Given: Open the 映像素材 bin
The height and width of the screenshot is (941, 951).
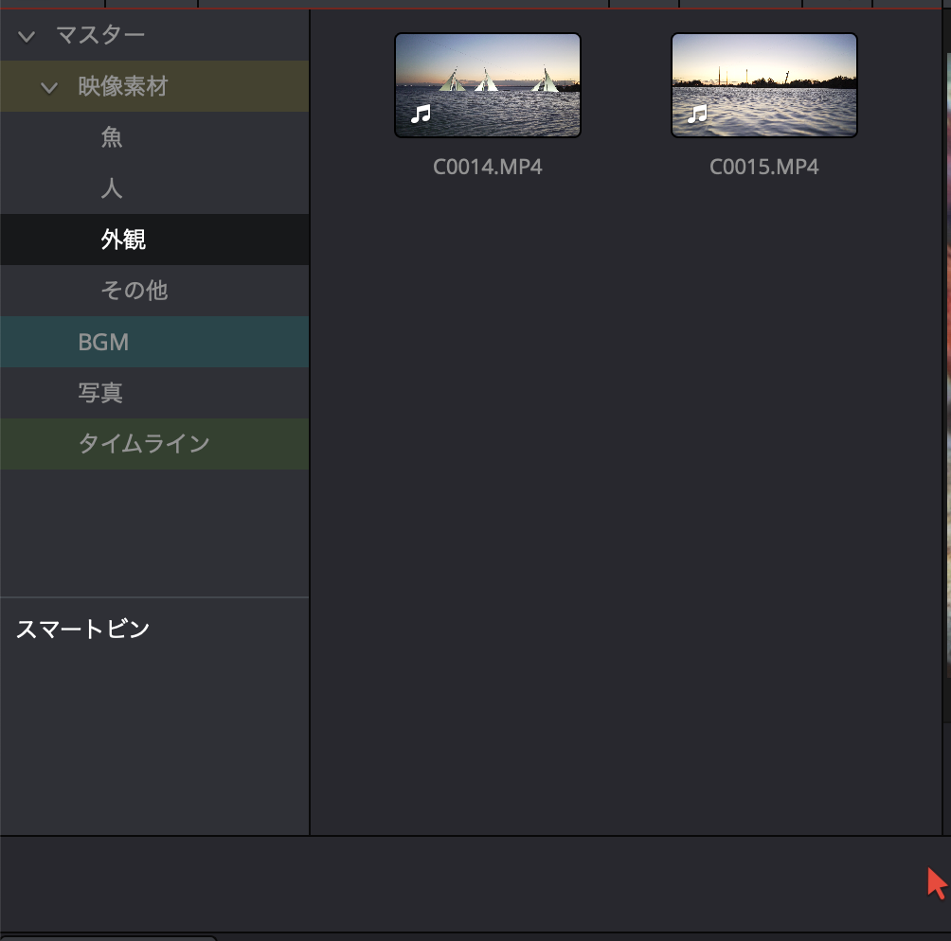Looking at the screenshot, I should click(x=123, y=87).
